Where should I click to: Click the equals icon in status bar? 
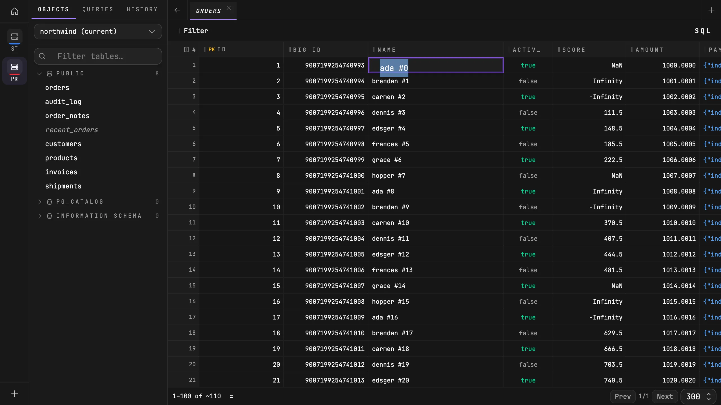[x=231, y=396]
